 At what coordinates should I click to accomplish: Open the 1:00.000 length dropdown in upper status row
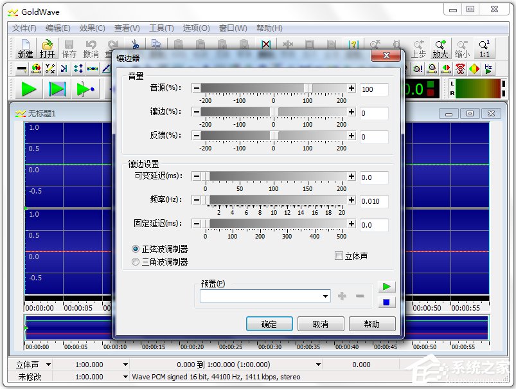pos(125,365)
